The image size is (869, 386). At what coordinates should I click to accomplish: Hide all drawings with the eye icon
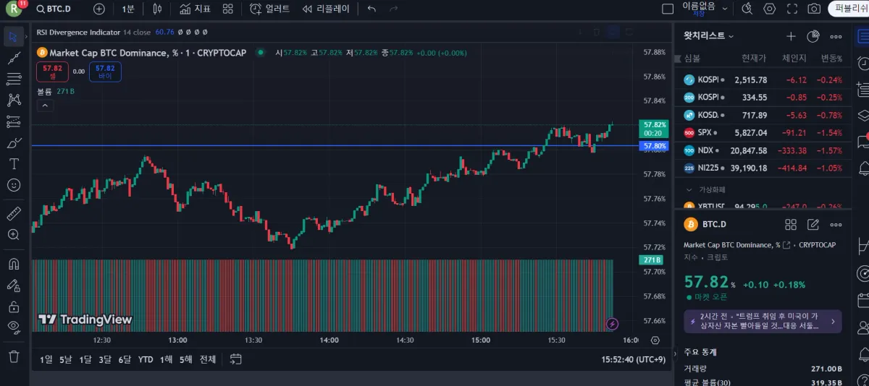[13, 327]
